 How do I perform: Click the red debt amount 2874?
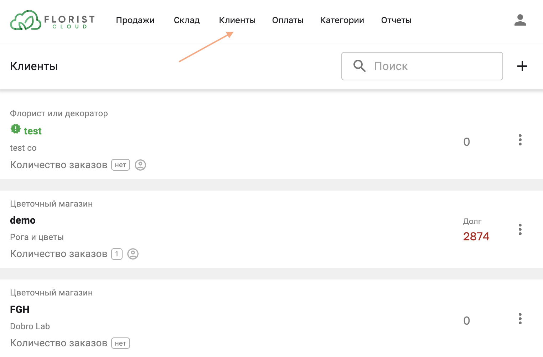click(x=476, y=236)
